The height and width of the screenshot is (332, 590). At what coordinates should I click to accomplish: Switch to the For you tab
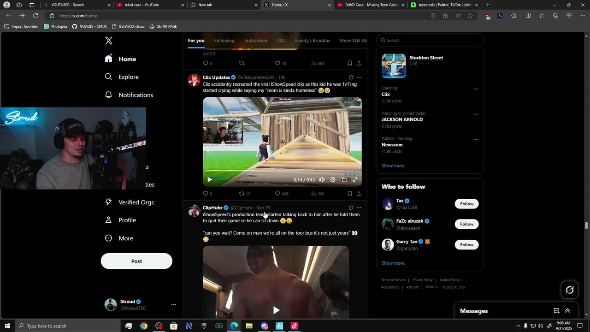[196, 41]
